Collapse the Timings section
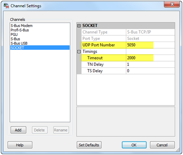Viewport: 183px width, 155px height. (79, 52)
